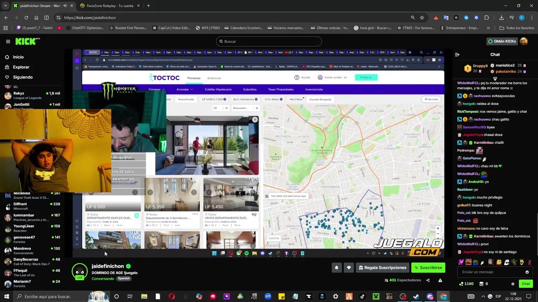Screen dimensions: 538x302
Task: Switch to FenixZone Roleplay browser tab
Action: click(110, 6)
